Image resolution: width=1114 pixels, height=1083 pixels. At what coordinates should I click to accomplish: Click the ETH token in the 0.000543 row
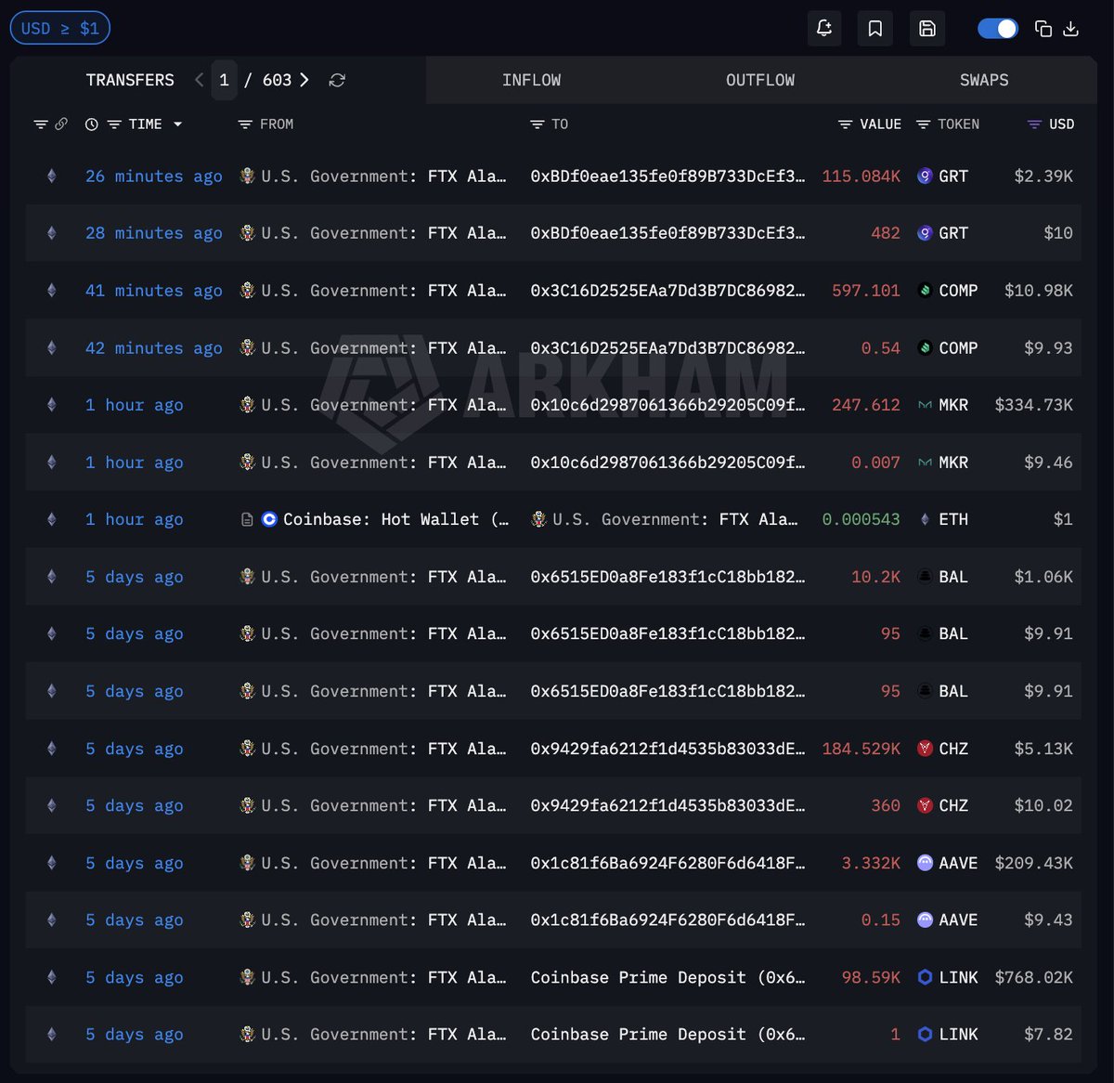[943, 519]
